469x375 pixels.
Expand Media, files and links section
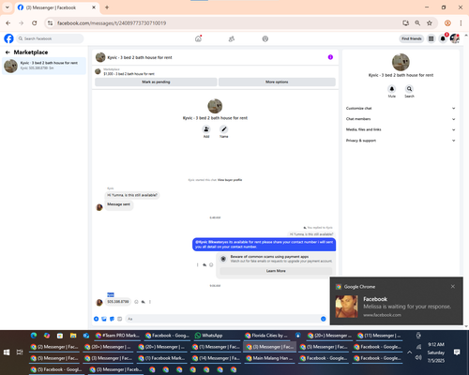click(401, 129)
